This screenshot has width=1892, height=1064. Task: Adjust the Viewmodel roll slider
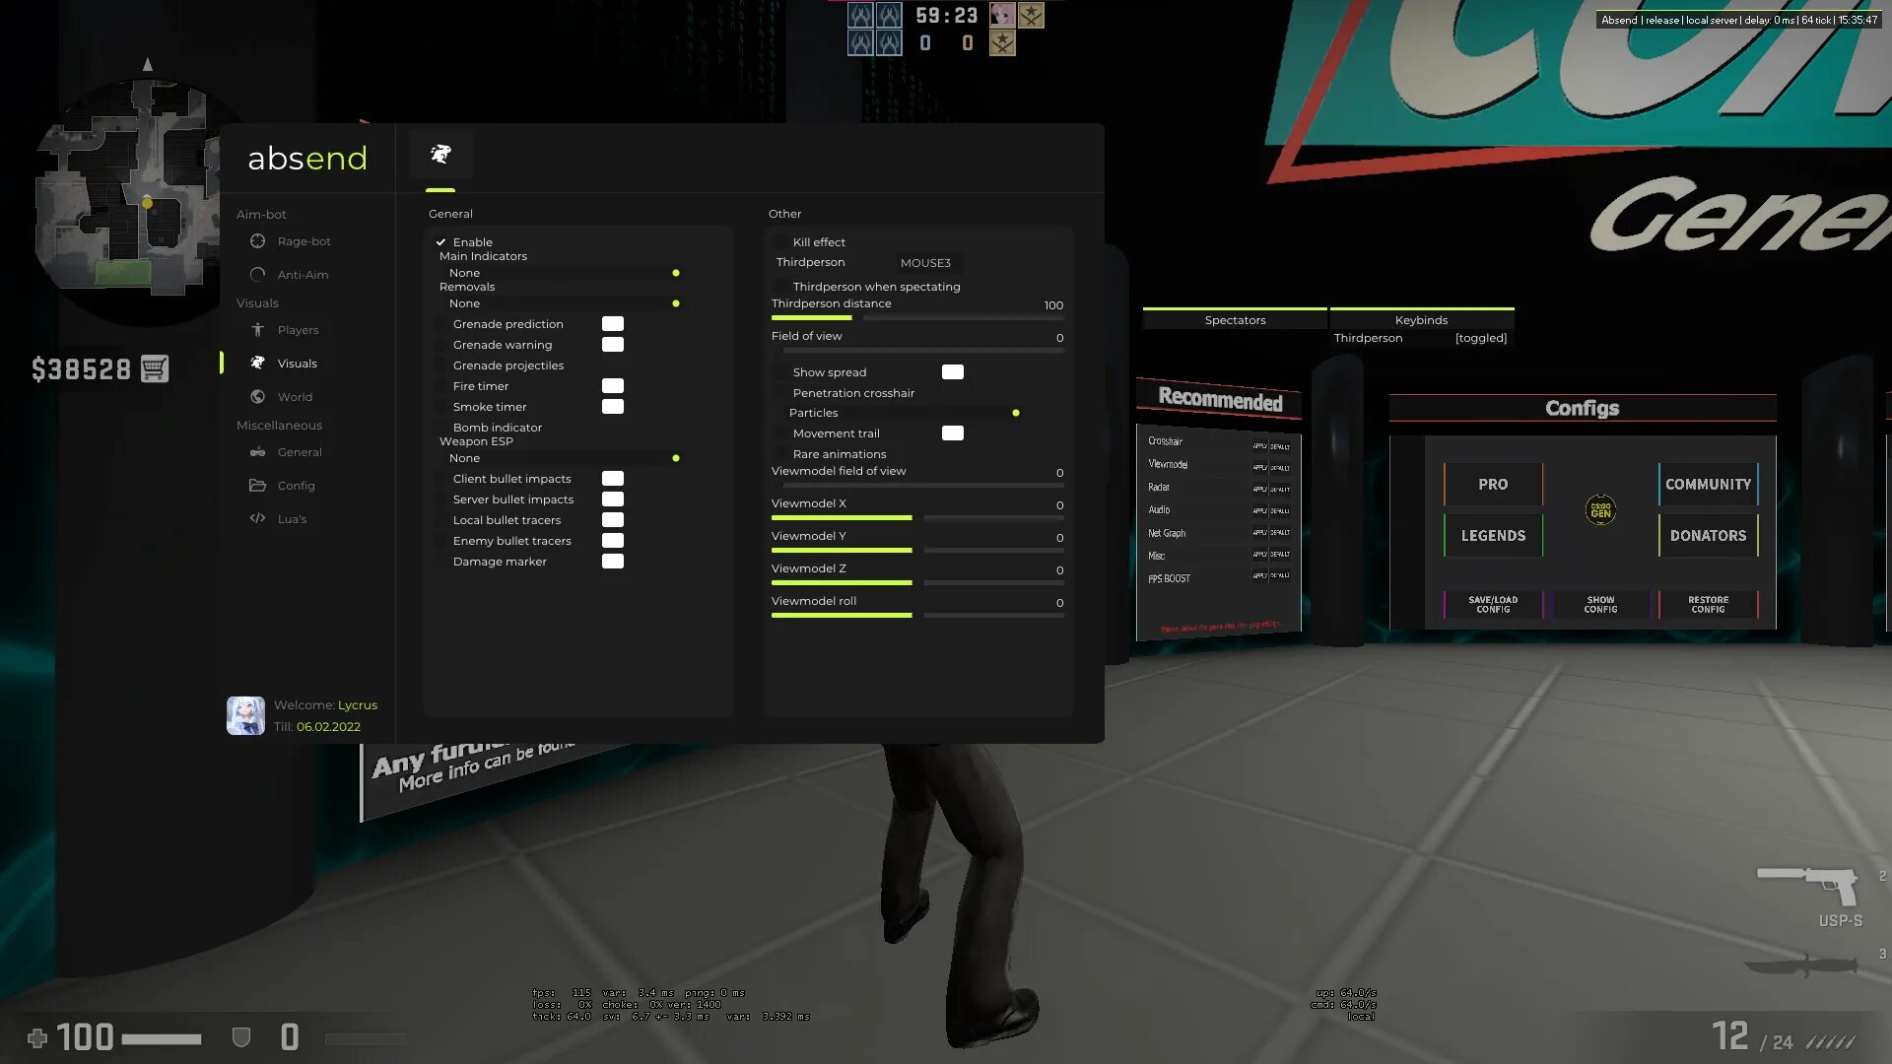917,615
